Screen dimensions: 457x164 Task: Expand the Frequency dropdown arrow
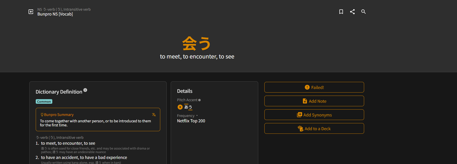click(197, 116)
